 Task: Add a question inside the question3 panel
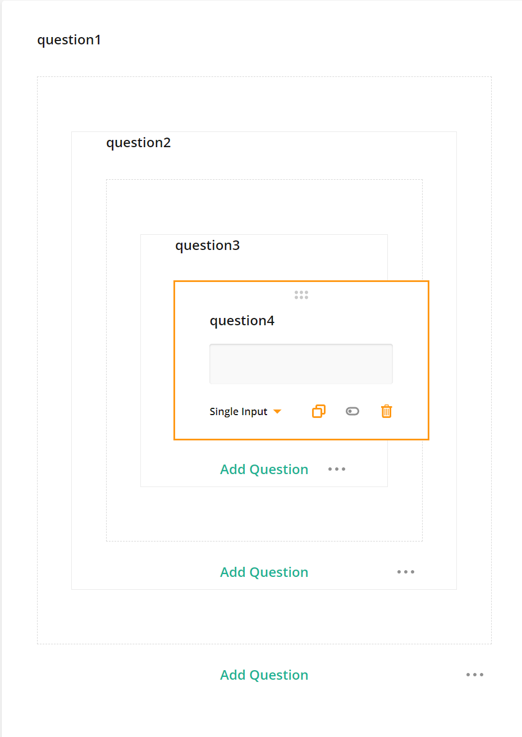[x=264, y=469]
